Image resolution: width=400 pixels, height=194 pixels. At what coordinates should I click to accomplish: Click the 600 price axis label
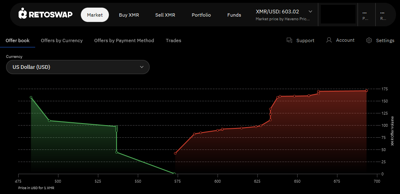(218, 181)
